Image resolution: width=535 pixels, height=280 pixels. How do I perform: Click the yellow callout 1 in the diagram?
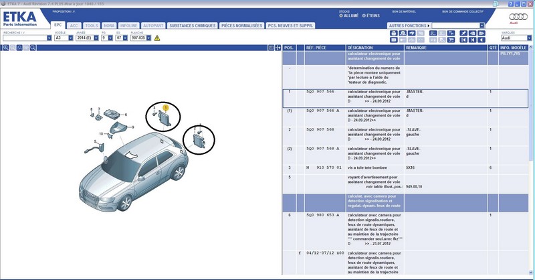coord(166,107)
